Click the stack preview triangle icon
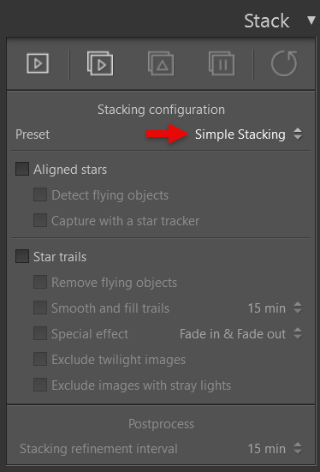320x472 pixels. [x=161, y=63]
